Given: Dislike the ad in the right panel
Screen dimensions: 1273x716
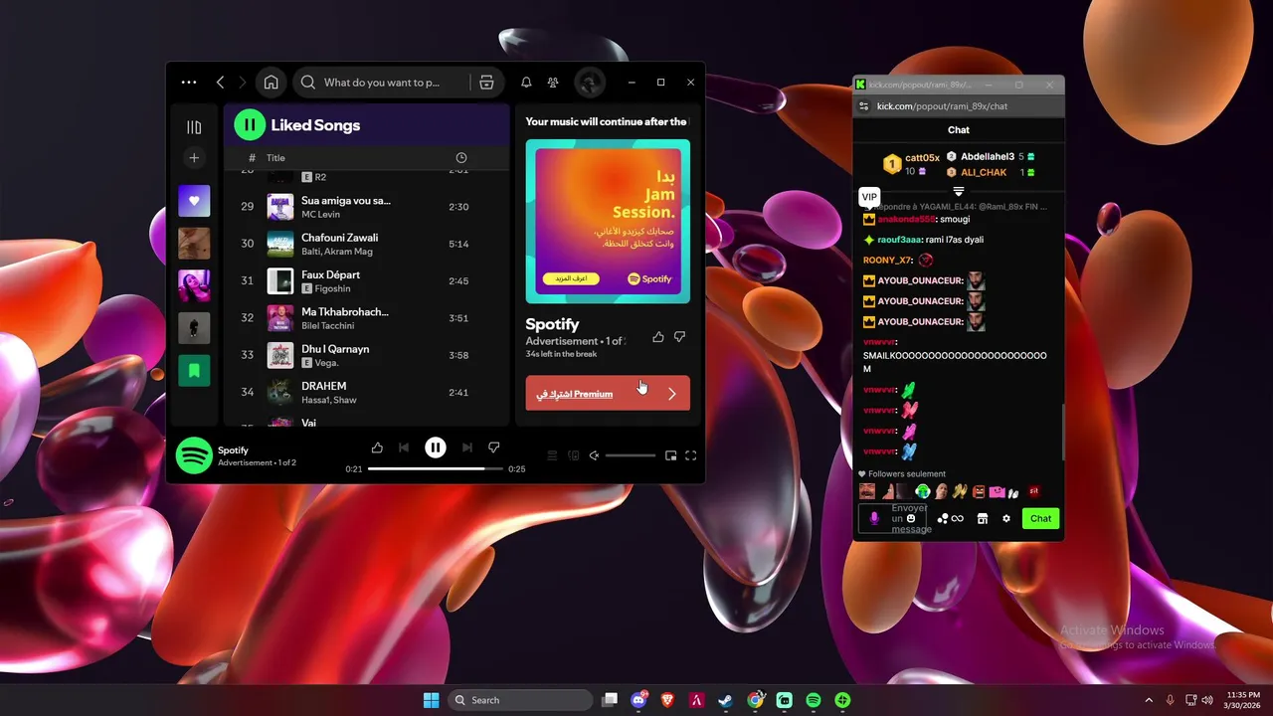Looking at the screenshot, I should [x=680, y=337].
